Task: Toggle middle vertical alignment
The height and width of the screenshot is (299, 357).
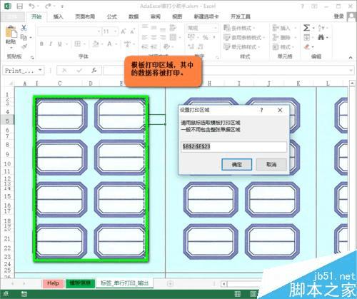Action: [154, 28]
